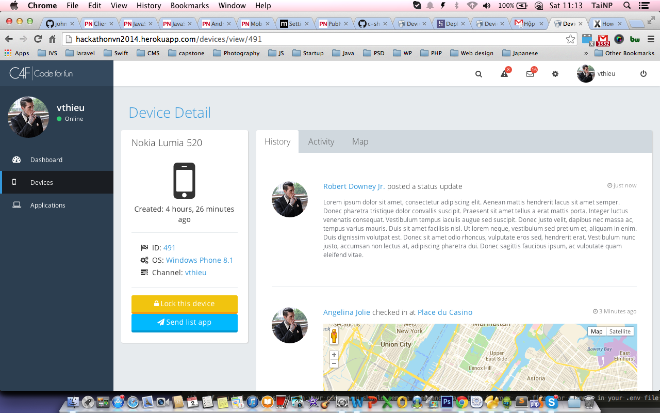Zoom out the map with minus button

[334, 363]
